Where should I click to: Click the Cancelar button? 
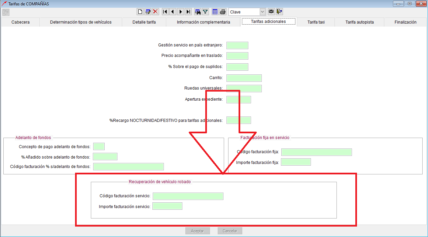230,231
